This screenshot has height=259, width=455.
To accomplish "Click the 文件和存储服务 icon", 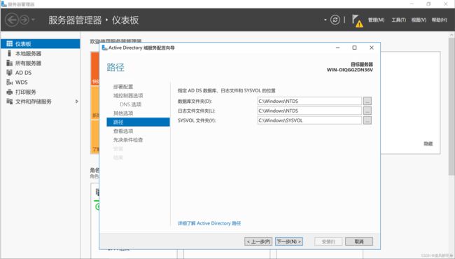I will click(x=10, y=101).
